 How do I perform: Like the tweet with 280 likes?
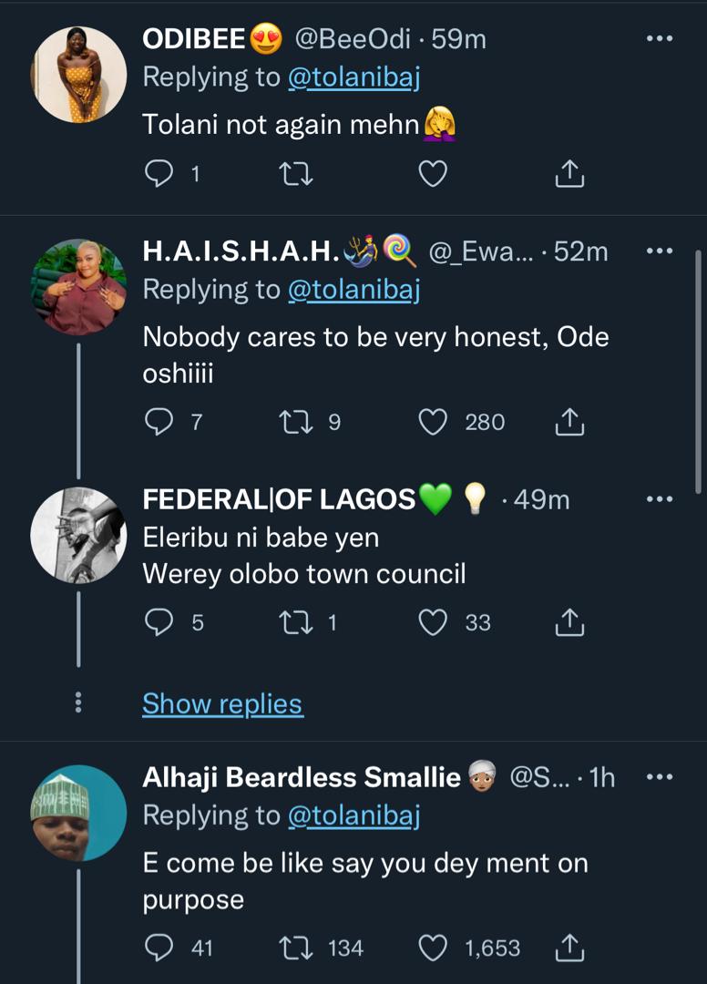click(433, 422)
